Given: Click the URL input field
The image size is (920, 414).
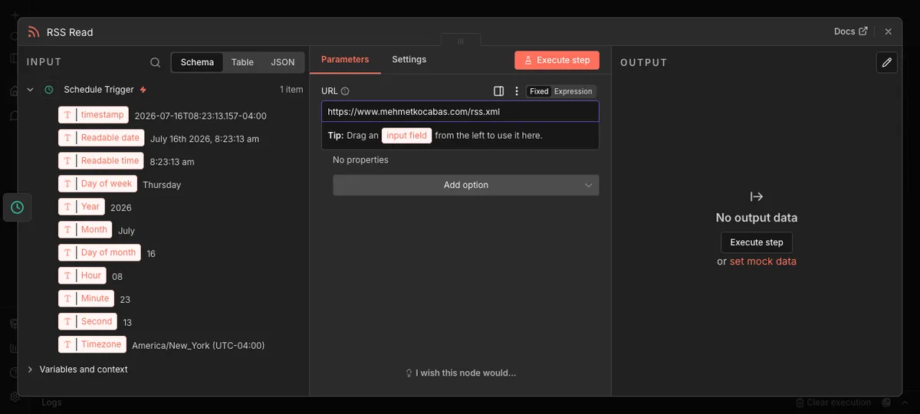Looking at the screenshot, I should [x=460, y=111].
